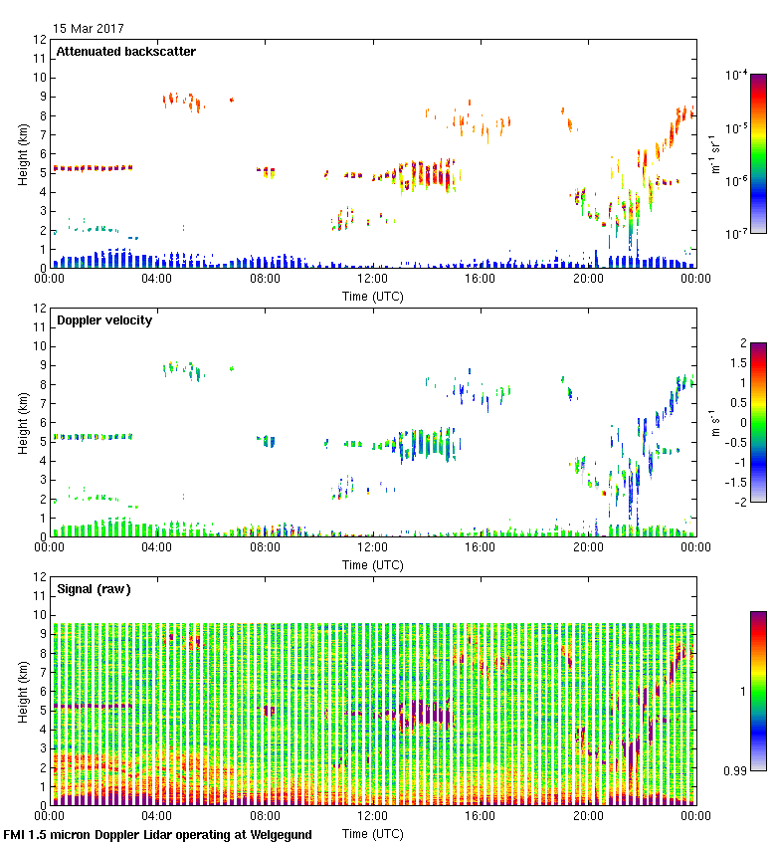This screenshot has height=846, width=776.
Task: Click 20:00 tick on the backscatter time axis
Action: click(x=587, y=280)
